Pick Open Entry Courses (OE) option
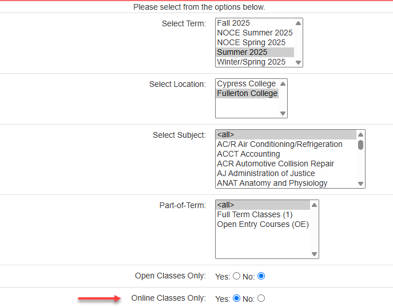 (x=263, y=224)
